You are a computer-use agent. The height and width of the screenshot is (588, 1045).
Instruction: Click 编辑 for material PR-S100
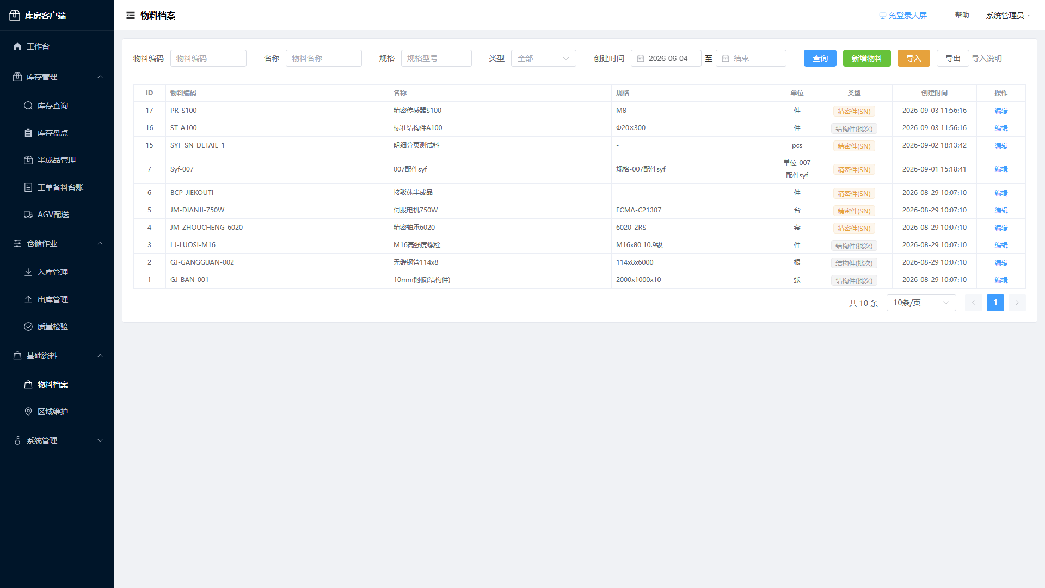pos(1001,111)
